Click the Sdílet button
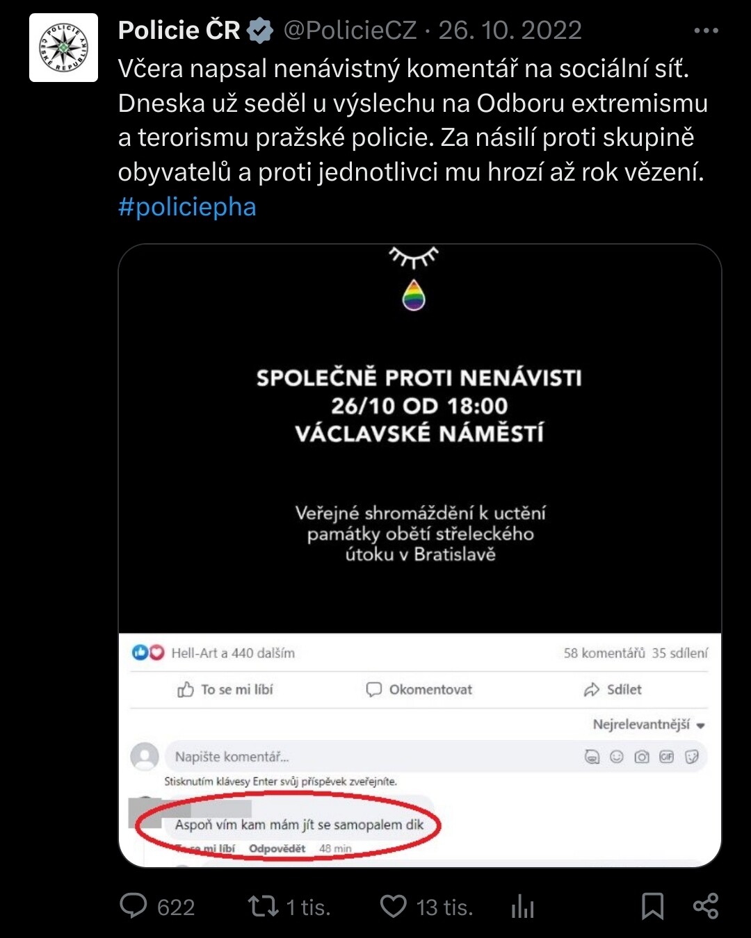The width and height of the screenshot is (751, 938). click(x=613, y=689)
